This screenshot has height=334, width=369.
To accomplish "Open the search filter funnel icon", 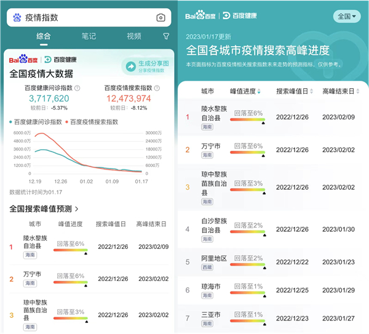I will pos(166,36).
